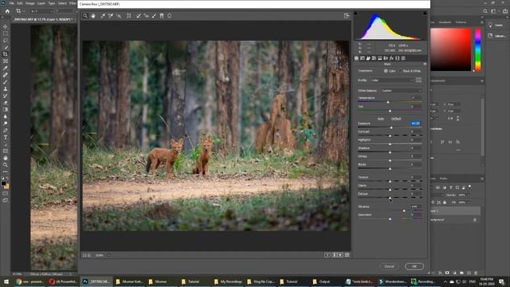This screenshot has height=287, width=510.
Task: Switch to Photoshop app on Windows taskbar
Action: (x=96, y=281)
